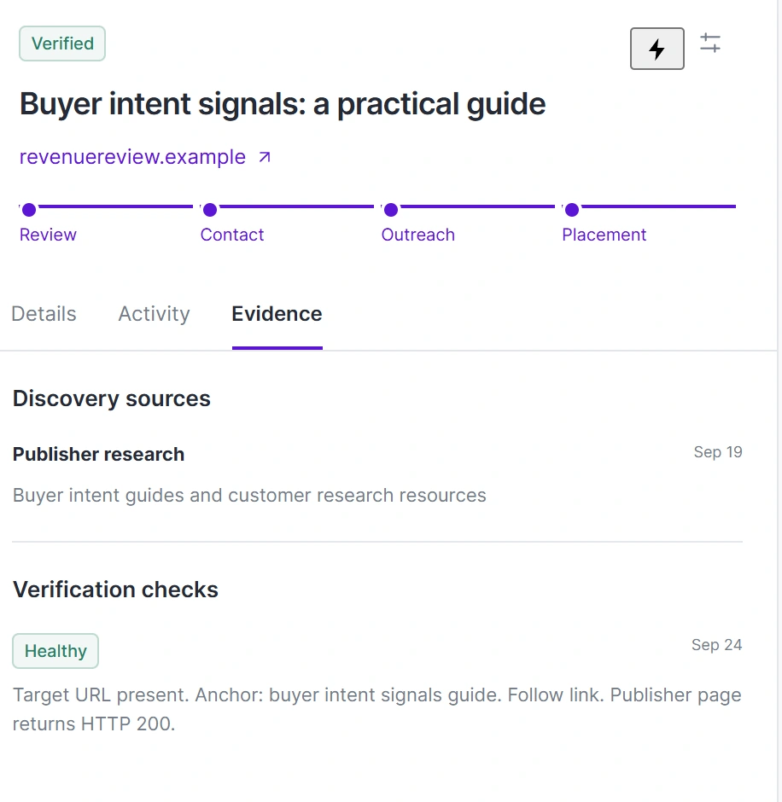Click the Verification checks heading
This screenshot has width=782, height=802.
(x=115, y=590)
